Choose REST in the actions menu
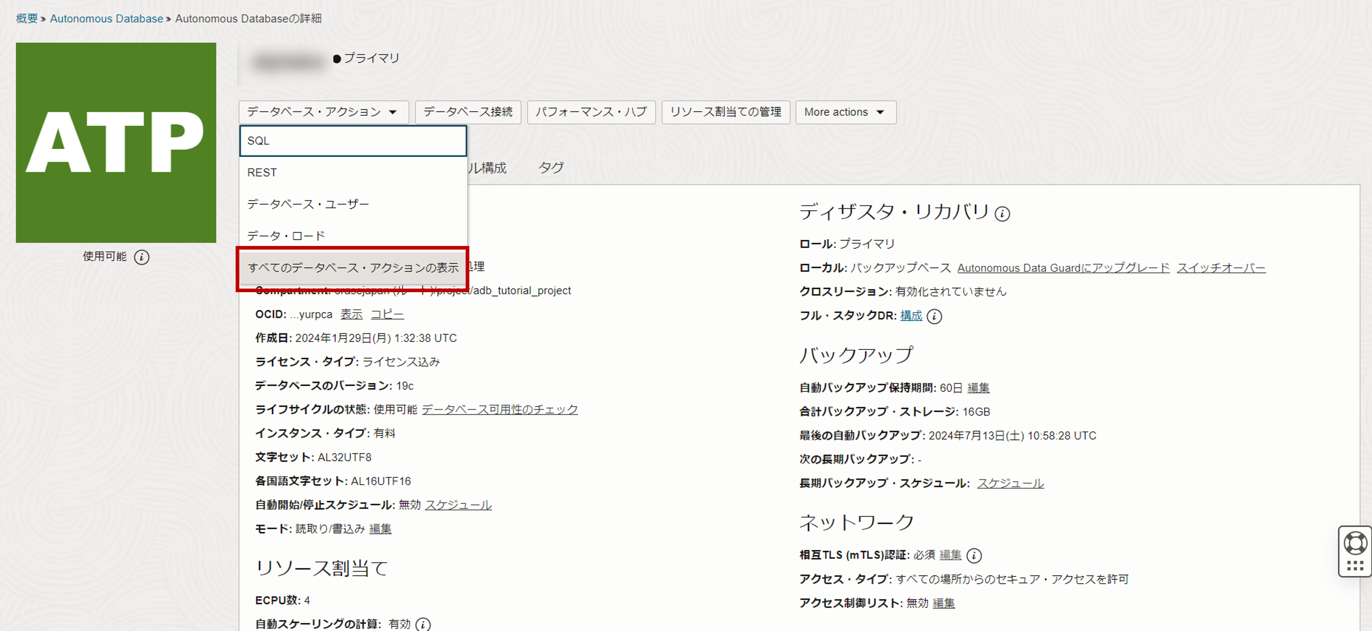The height and width of the screenshot is (631, 1372). (353, 172)
